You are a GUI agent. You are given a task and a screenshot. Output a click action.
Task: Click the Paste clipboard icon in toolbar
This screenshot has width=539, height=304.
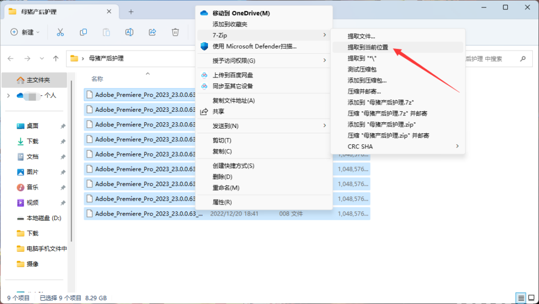click(x=106, y=32)
